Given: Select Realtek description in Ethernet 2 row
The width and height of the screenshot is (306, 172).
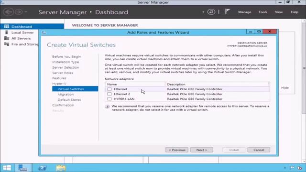Looking at the screenshot, I should point(195,94).
